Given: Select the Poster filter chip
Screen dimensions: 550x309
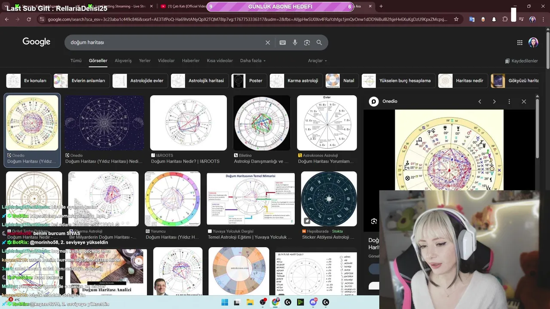Looking at the screenshot, I should coord(249,81).
